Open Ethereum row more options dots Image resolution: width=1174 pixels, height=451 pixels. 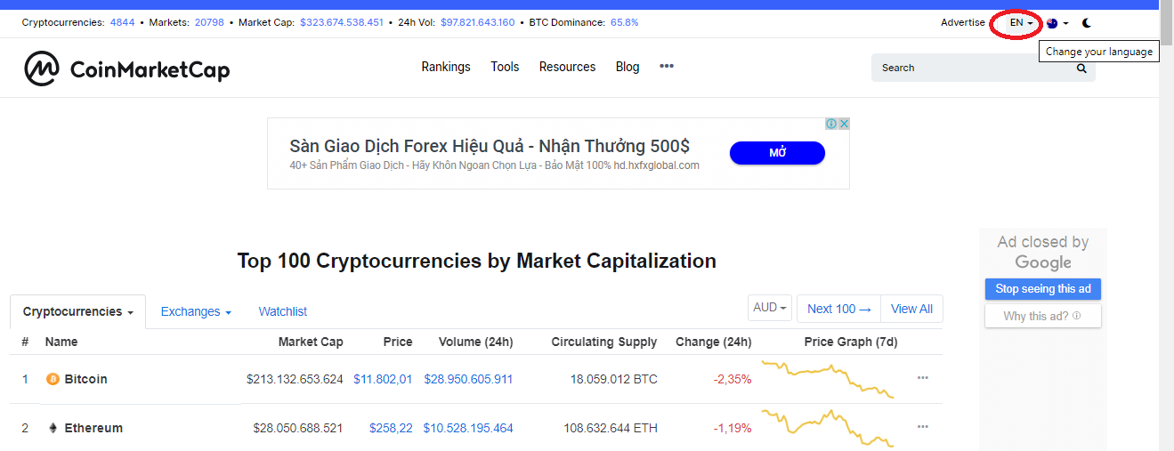point(923,427)
